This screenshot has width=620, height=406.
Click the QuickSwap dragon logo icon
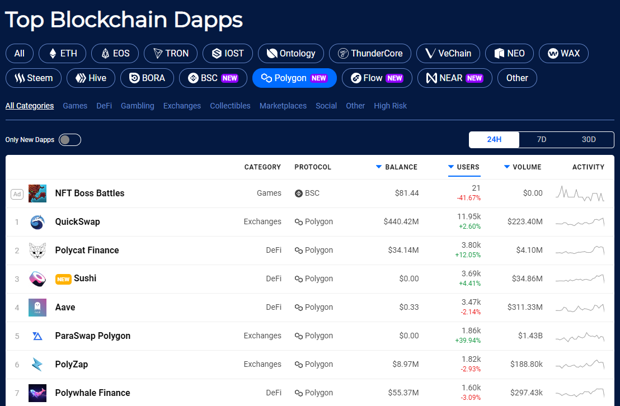coord(37,222)
